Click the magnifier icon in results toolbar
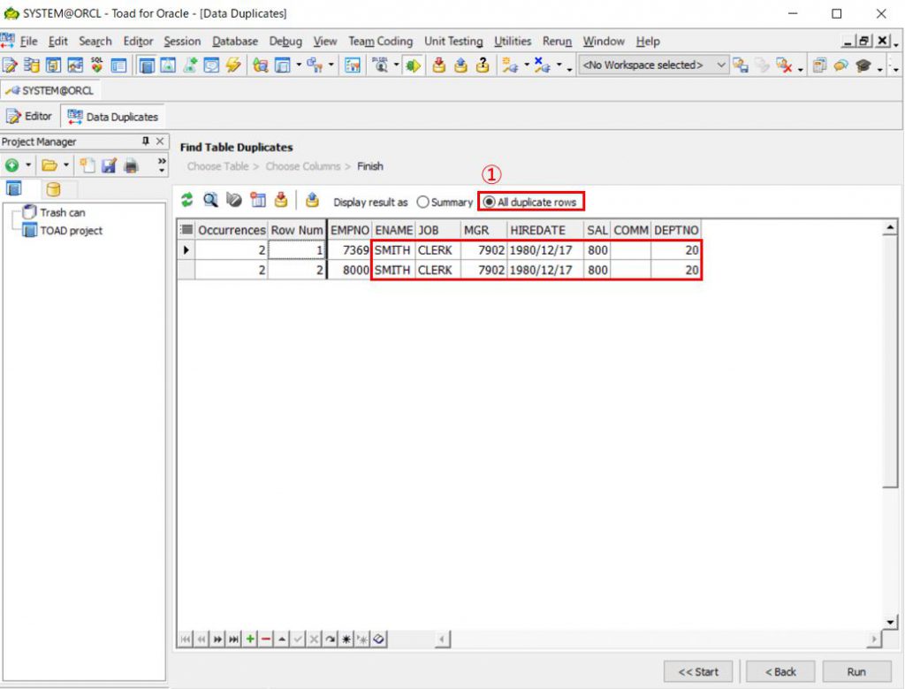 point(210,200)
